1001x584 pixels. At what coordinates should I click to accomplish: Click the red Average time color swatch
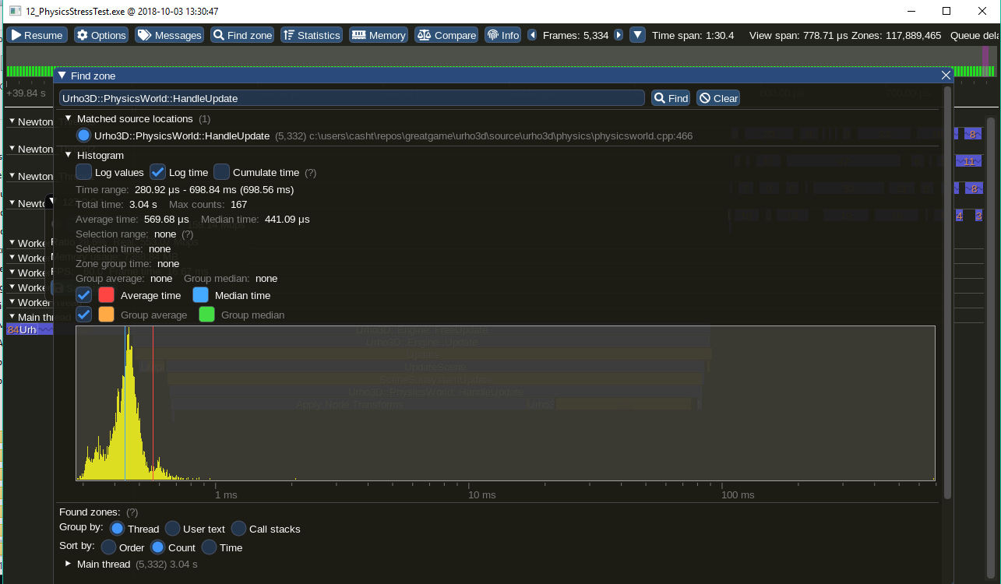(x=106, y=295)
